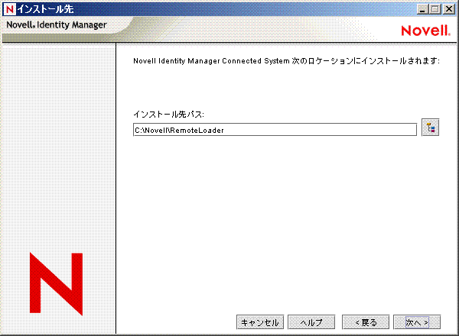Viewport: 459px width, 336px height.
Task: Click the Novell N icon in the title bar
Action: click(x=9, y=9)
